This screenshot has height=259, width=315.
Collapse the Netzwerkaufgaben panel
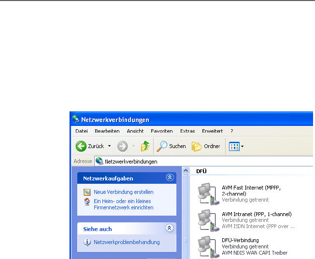click(170, 177)
